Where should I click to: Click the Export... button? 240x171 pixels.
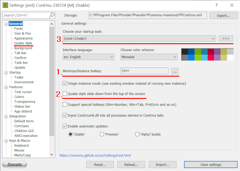pyautogui.click(x=223, y=16)
